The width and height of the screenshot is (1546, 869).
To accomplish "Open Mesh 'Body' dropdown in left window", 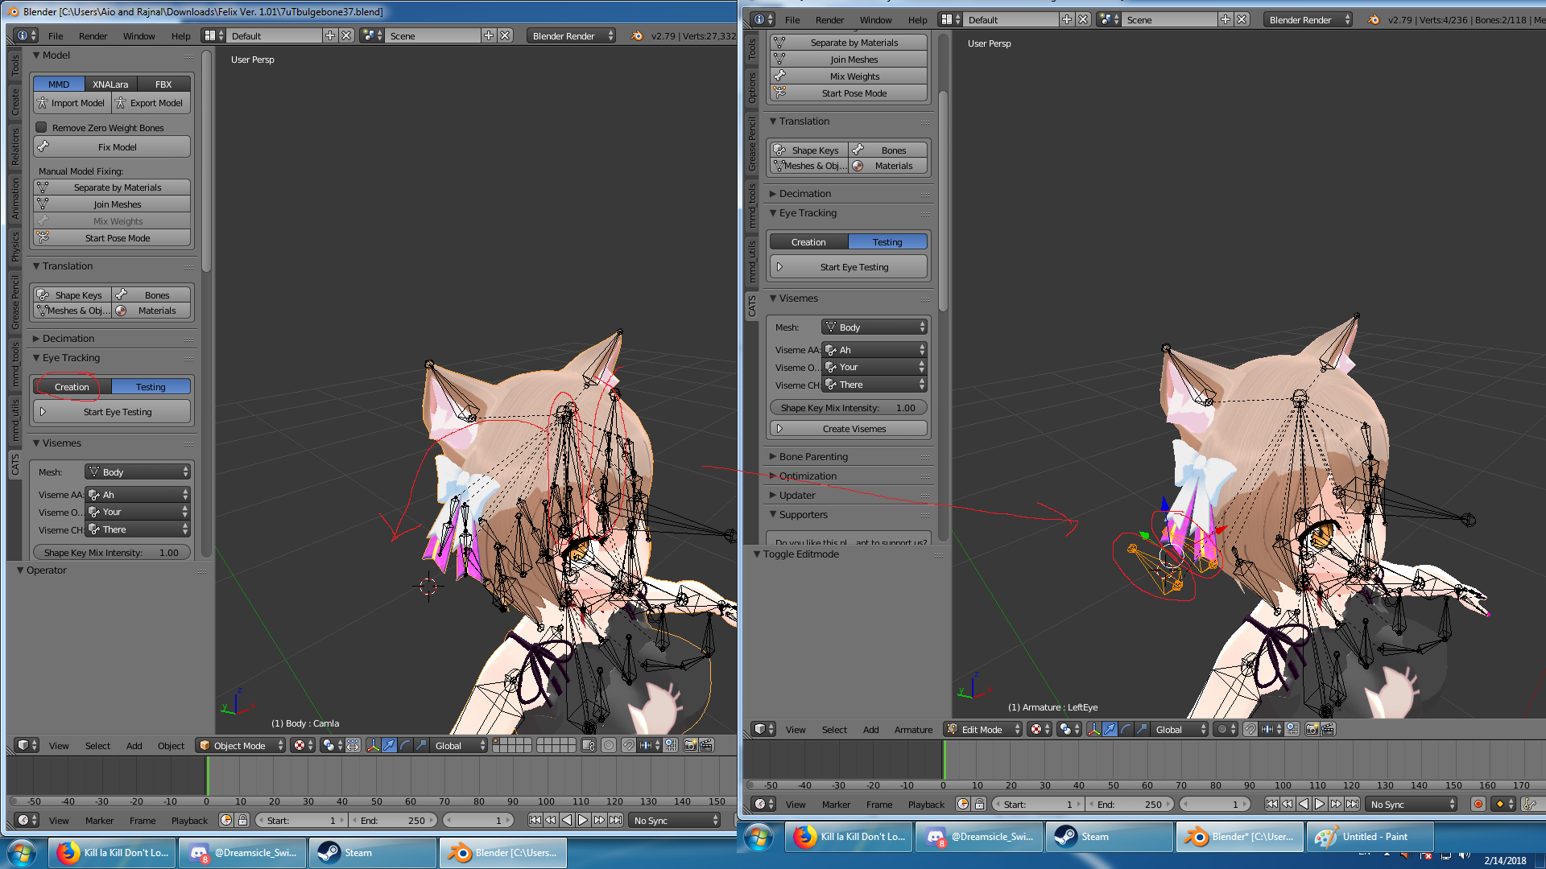I will (x=138, y=472).
